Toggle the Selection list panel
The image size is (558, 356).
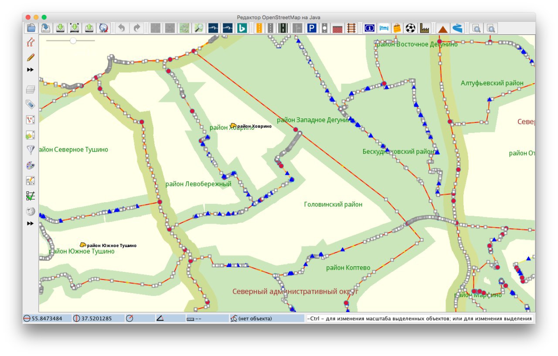pyautogui.click(x=30, y=120)
